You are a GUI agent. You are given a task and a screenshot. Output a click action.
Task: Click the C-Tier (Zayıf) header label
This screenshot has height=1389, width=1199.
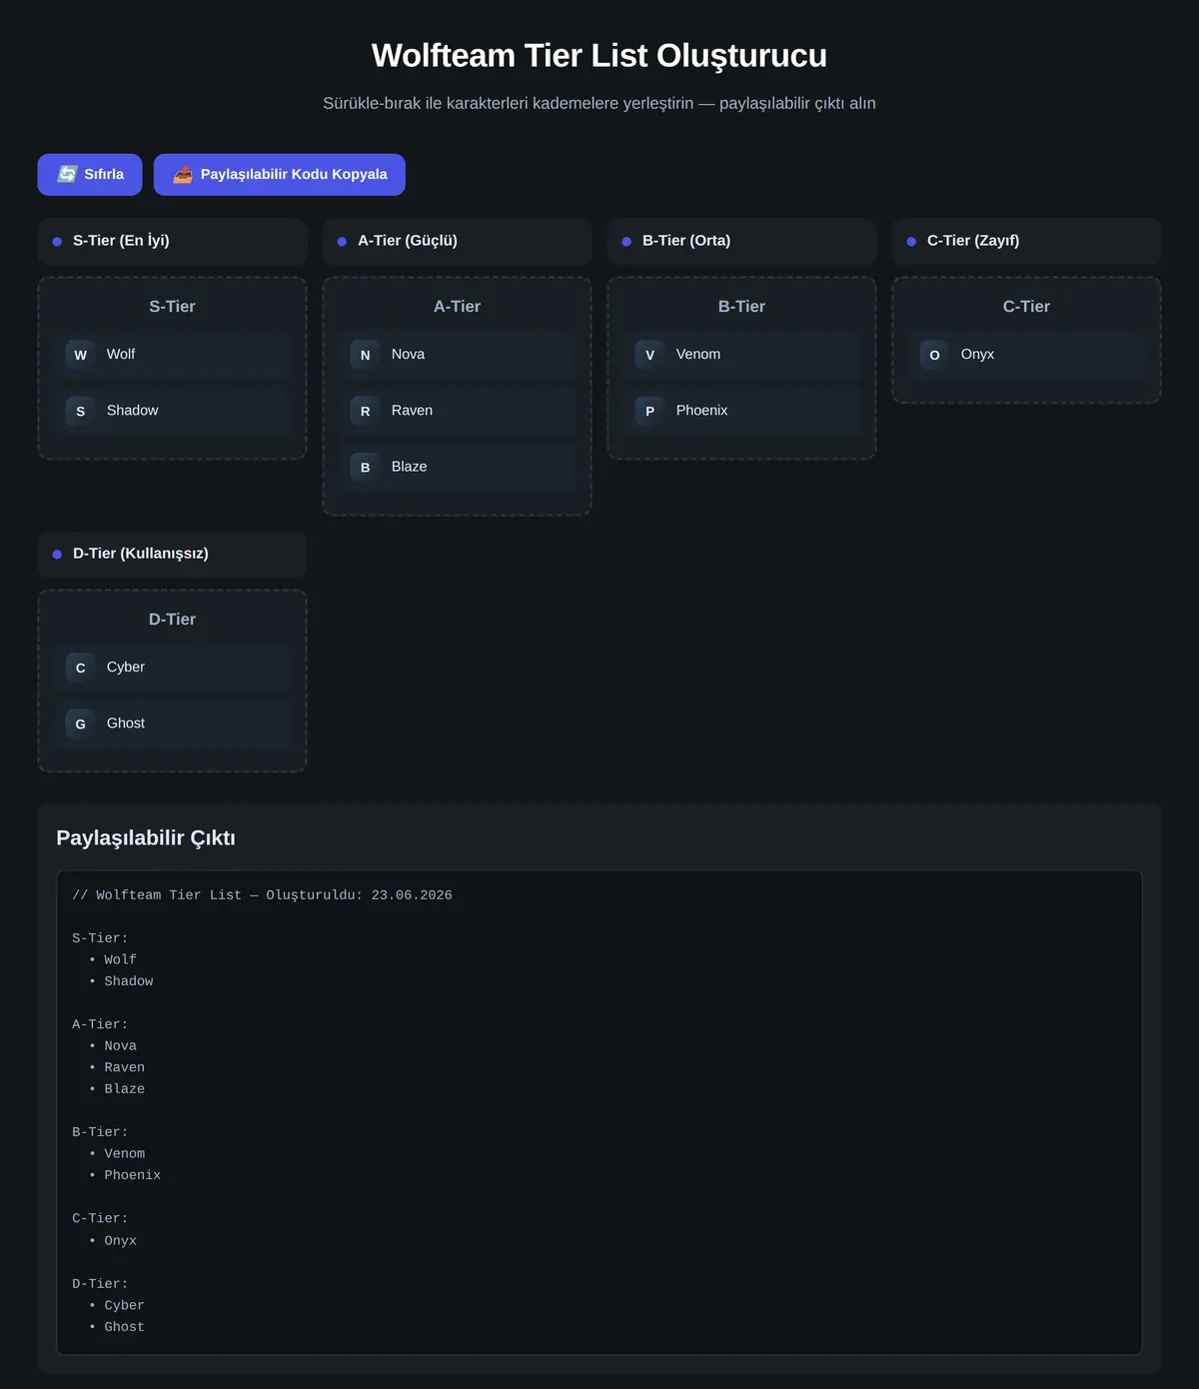(973, 241)
